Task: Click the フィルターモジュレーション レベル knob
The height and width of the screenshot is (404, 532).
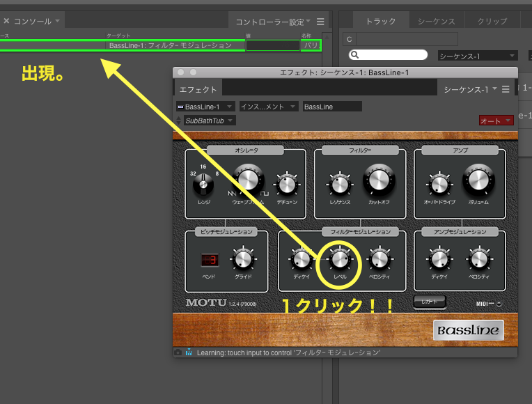Action: (x=340, y=259)
